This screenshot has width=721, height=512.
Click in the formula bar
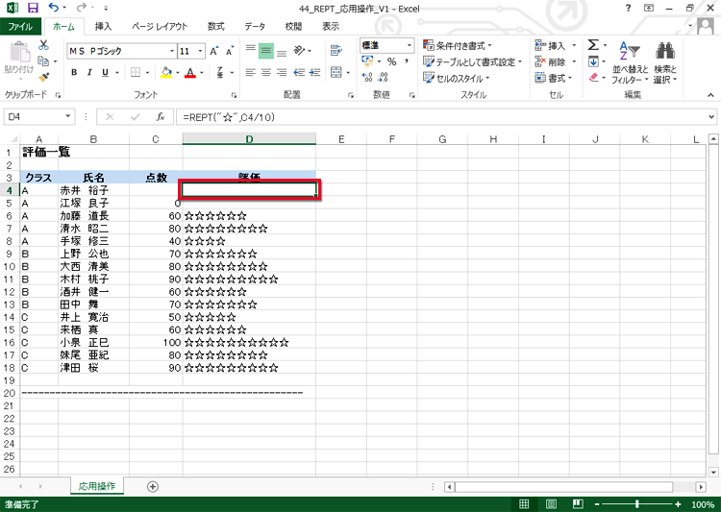point(441,117)
